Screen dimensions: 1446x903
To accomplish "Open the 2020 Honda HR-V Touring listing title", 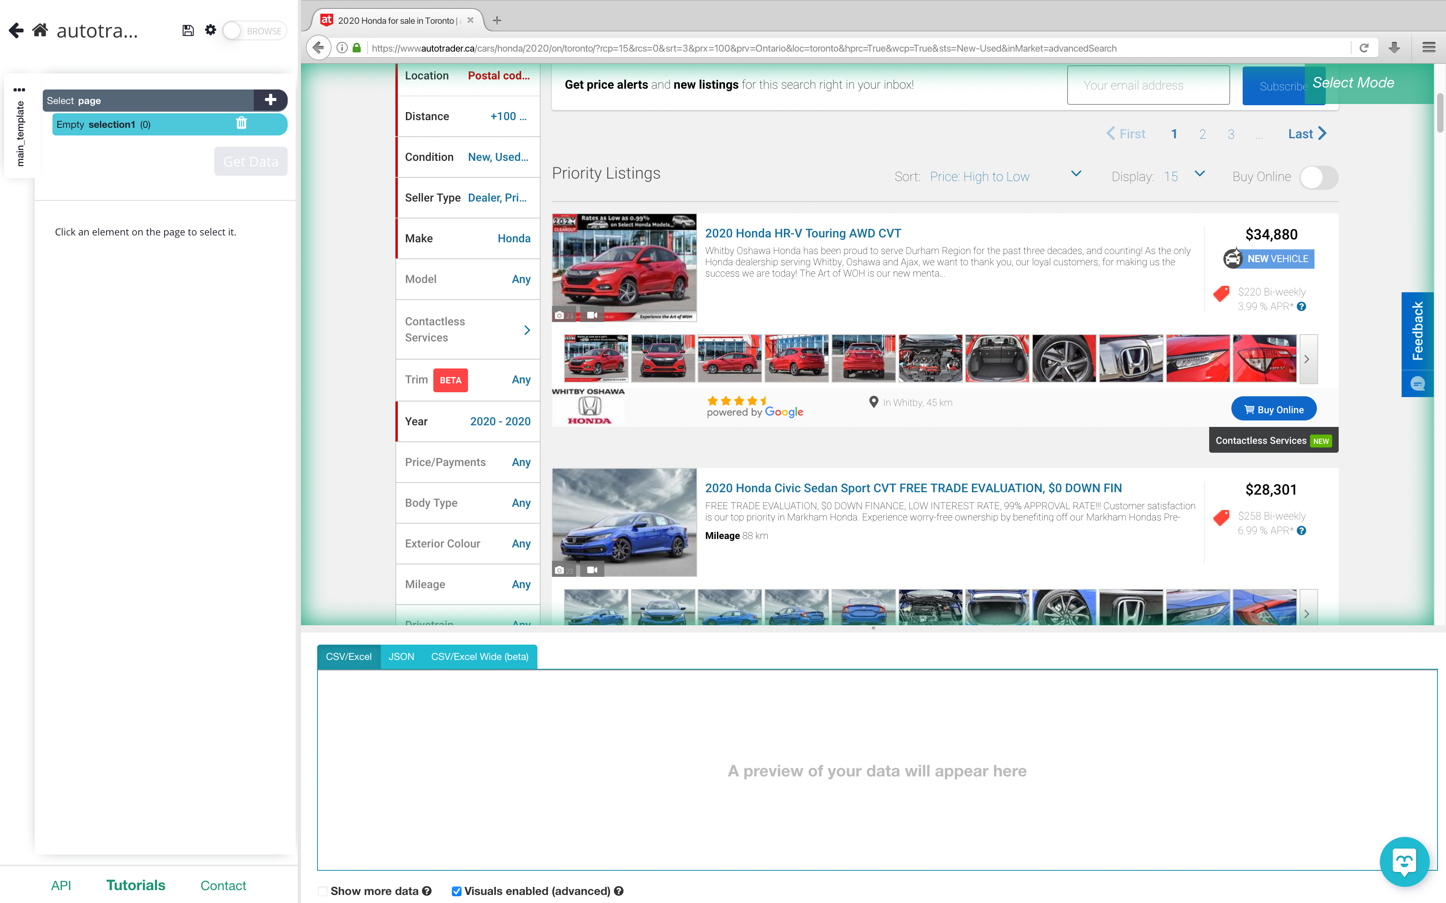I will (x=802, y=233).
